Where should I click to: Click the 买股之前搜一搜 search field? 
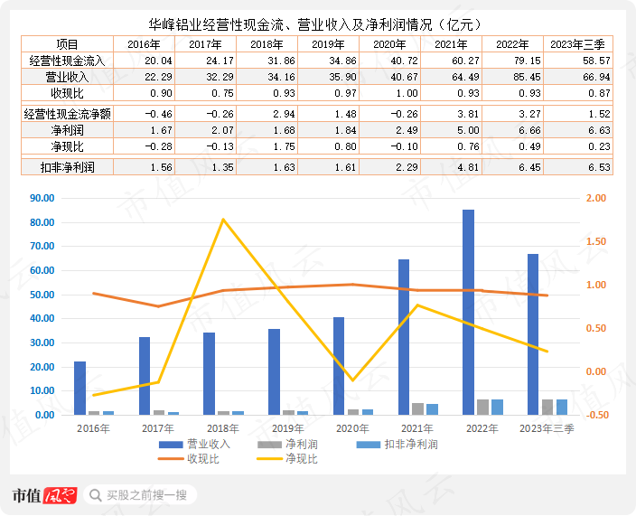[140, 495]
